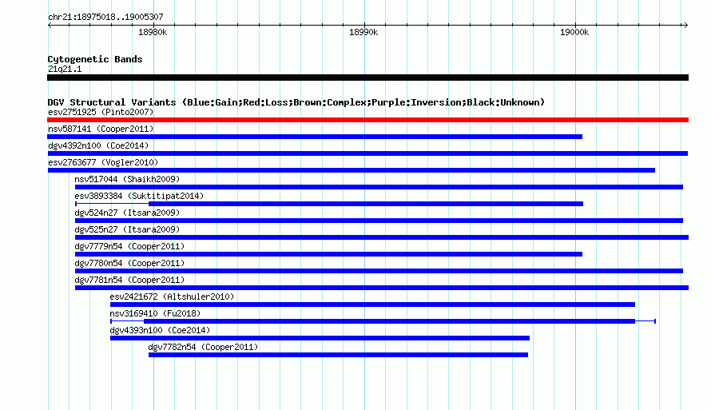Viewport: 711px width, 410px height.
Task: Select the red esv2751925 loss bar
Action: (367, 120)
